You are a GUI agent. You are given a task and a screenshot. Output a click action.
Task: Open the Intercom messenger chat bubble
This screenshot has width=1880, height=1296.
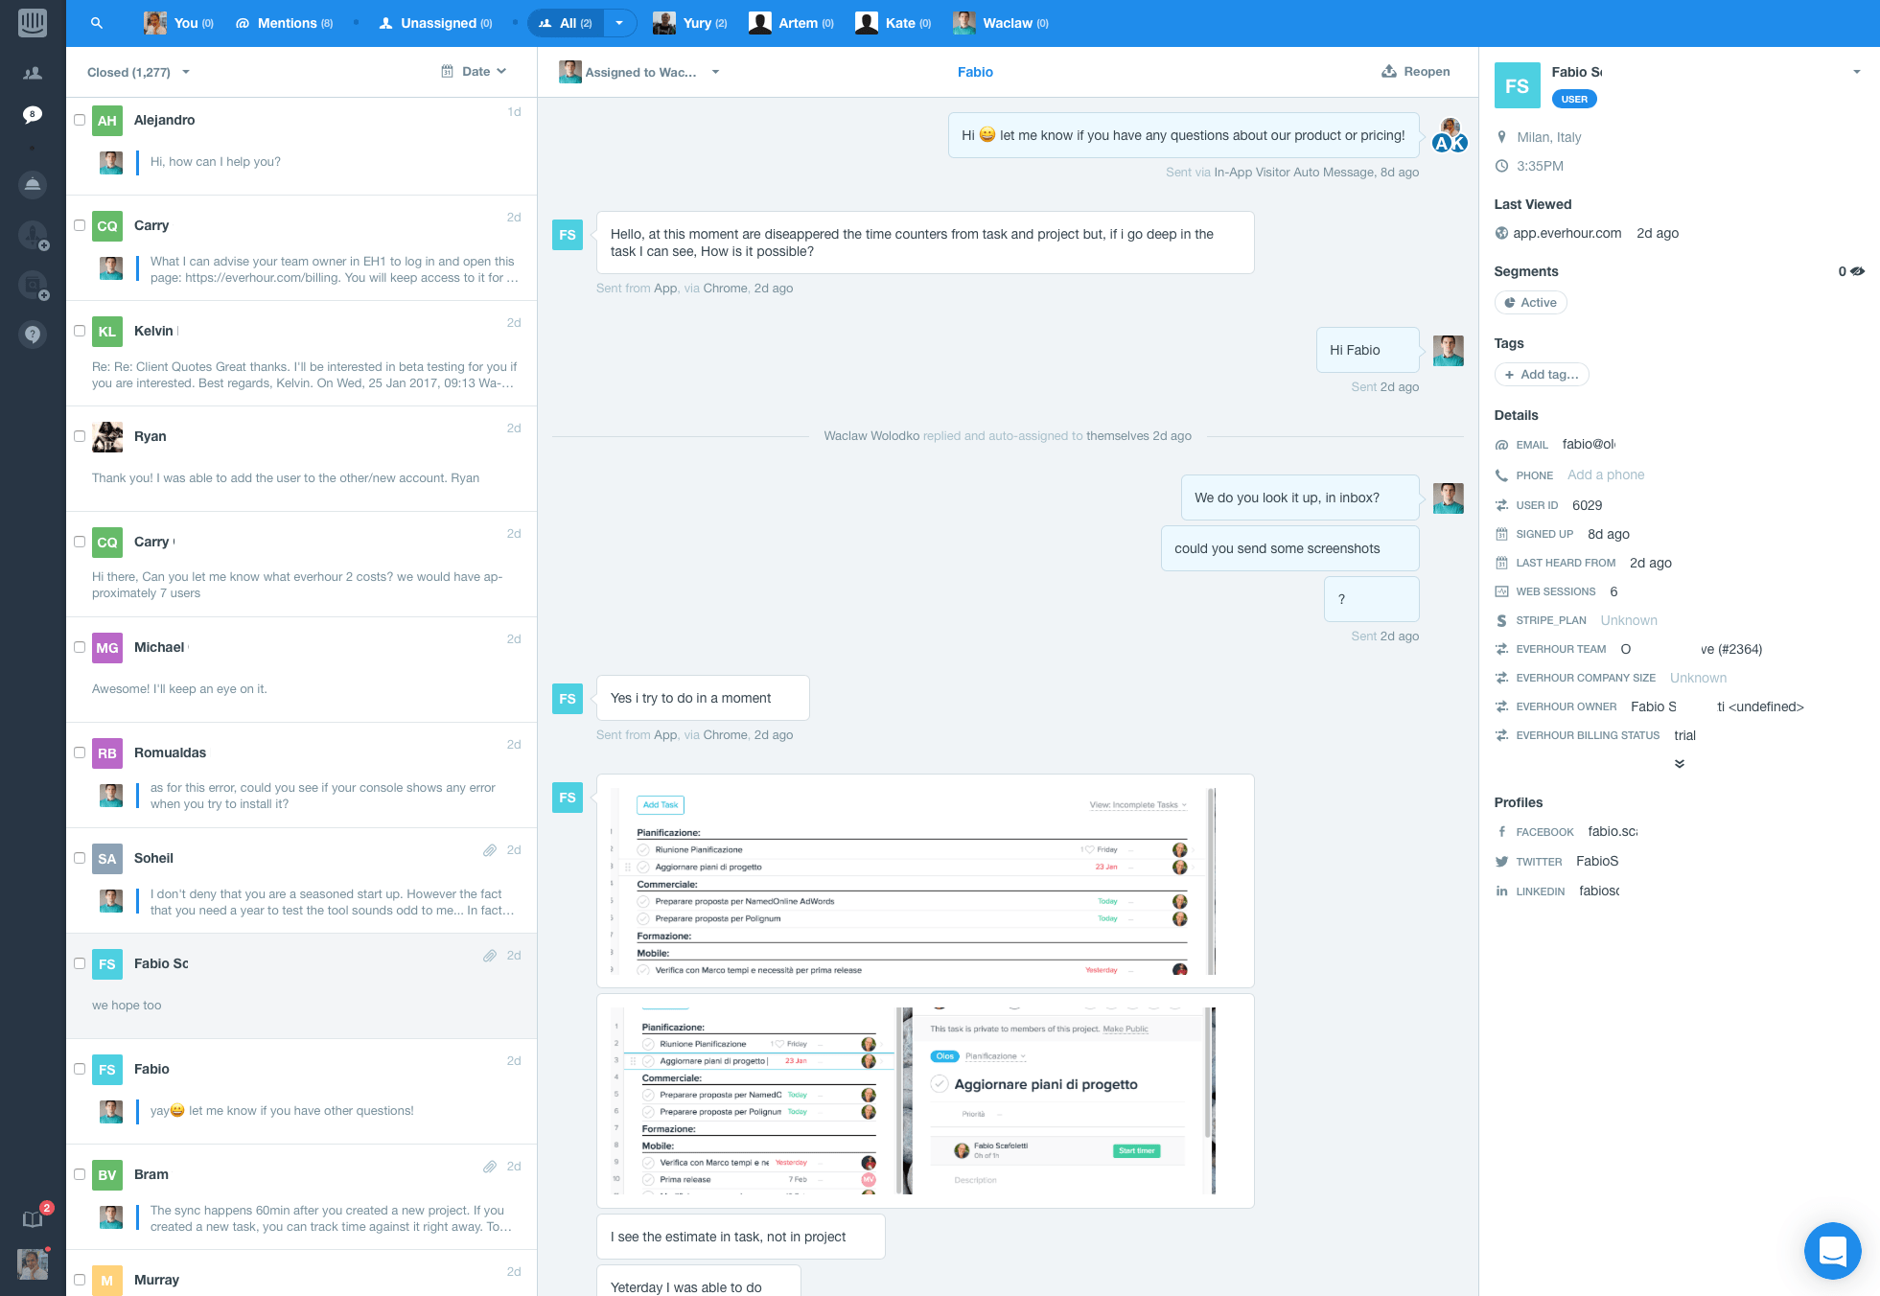1832,1250
